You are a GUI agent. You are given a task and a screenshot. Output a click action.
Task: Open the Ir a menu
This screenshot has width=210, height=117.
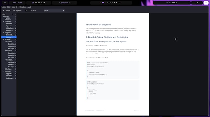[17, 7]
